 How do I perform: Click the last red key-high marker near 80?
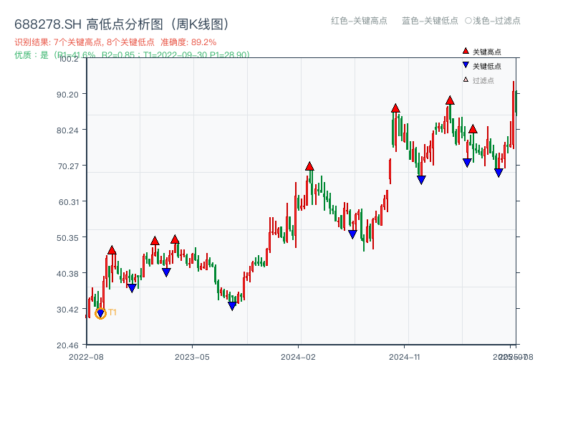point(473,129)
